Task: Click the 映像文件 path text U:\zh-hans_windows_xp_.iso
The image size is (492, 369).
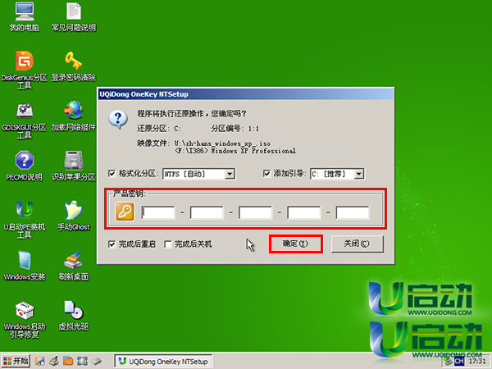Action: pos(222,143)
